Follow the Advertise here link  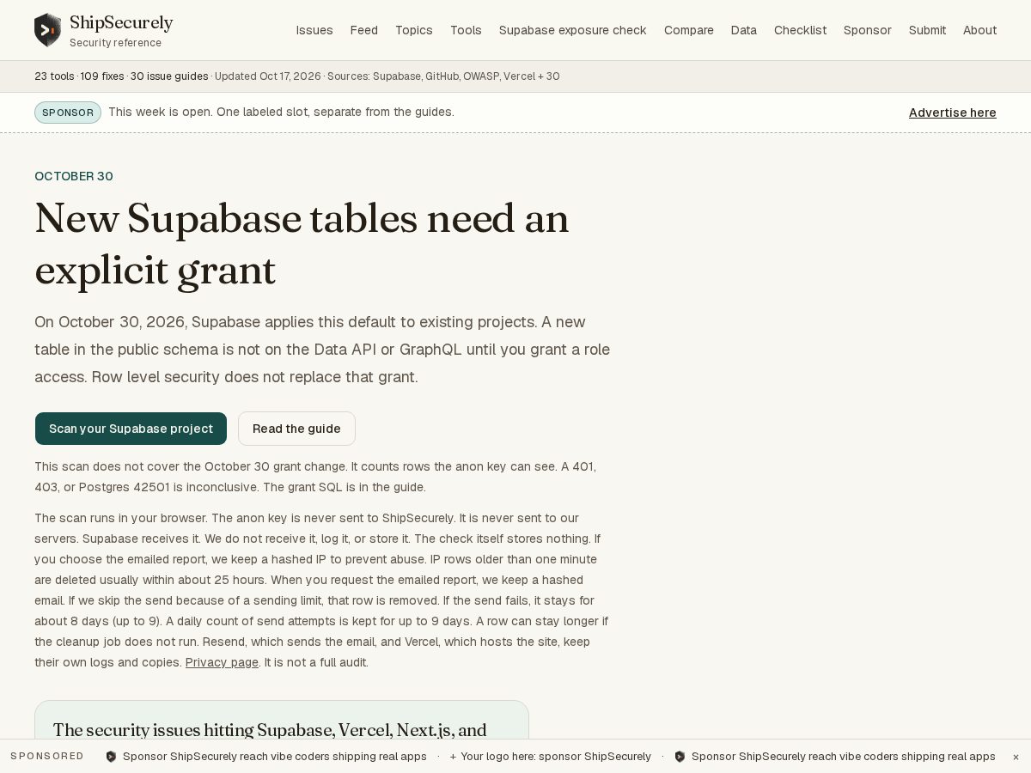tap(953, 113)
